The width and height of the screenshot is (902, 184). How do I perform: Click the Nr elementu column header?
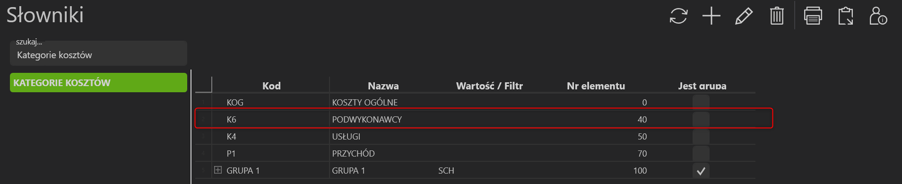[x=596, y=86]
